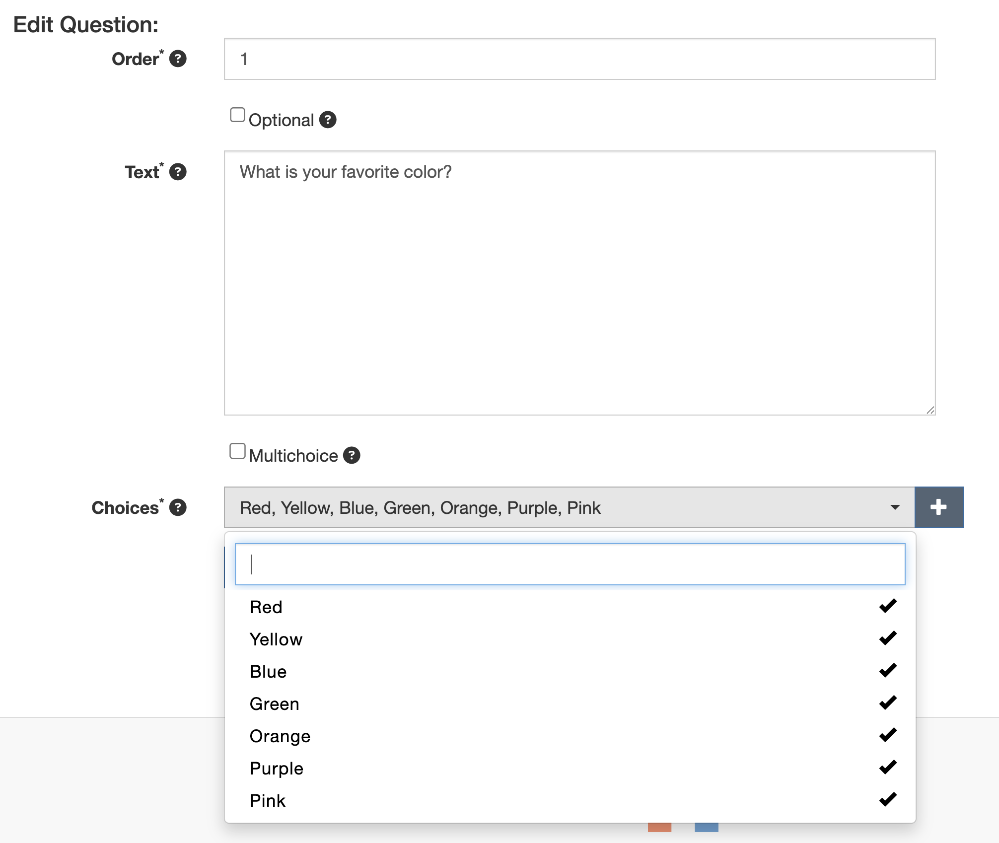Click the dropdown search input field

coord(570,564)
